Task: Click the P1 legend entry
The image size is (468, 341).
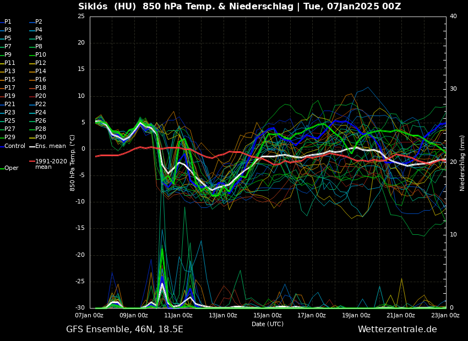Action: click(8, 22)
